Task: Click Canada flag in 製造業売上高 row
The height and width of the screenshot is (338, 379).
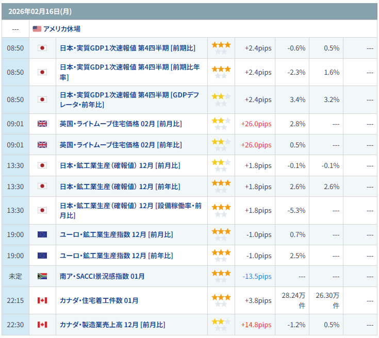Action: click(x=42, y=325)
